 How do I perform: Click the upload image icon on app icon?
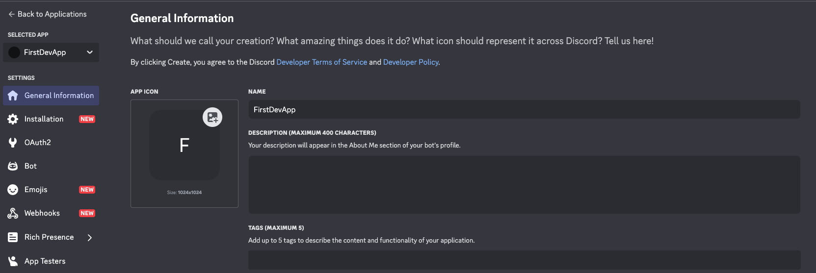click(x=212, y=117)
